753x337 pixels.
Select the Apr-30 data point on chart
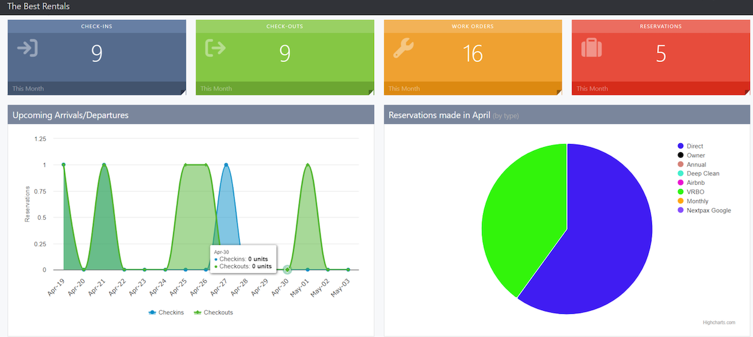tap(287, 269)
